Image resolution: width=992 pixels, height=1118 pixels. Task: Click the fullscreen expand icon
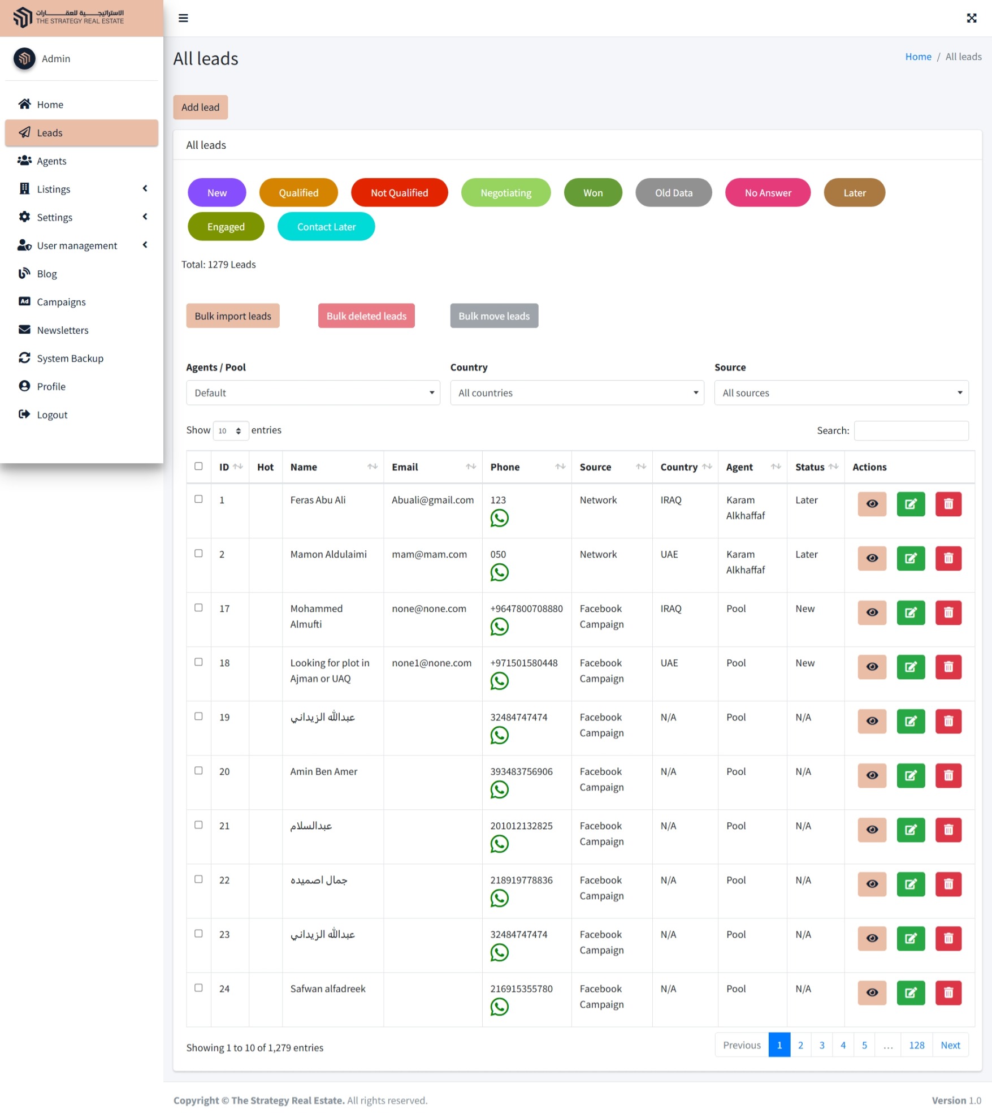point(971,18)
